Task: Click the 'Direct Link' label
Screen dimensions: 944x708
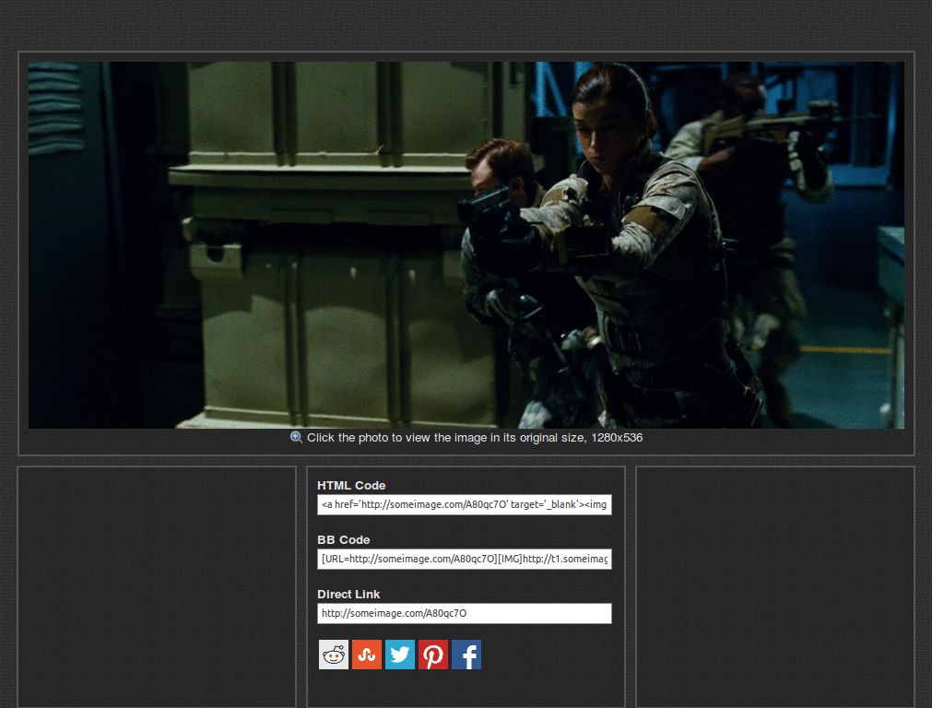Action: point(348,595)
